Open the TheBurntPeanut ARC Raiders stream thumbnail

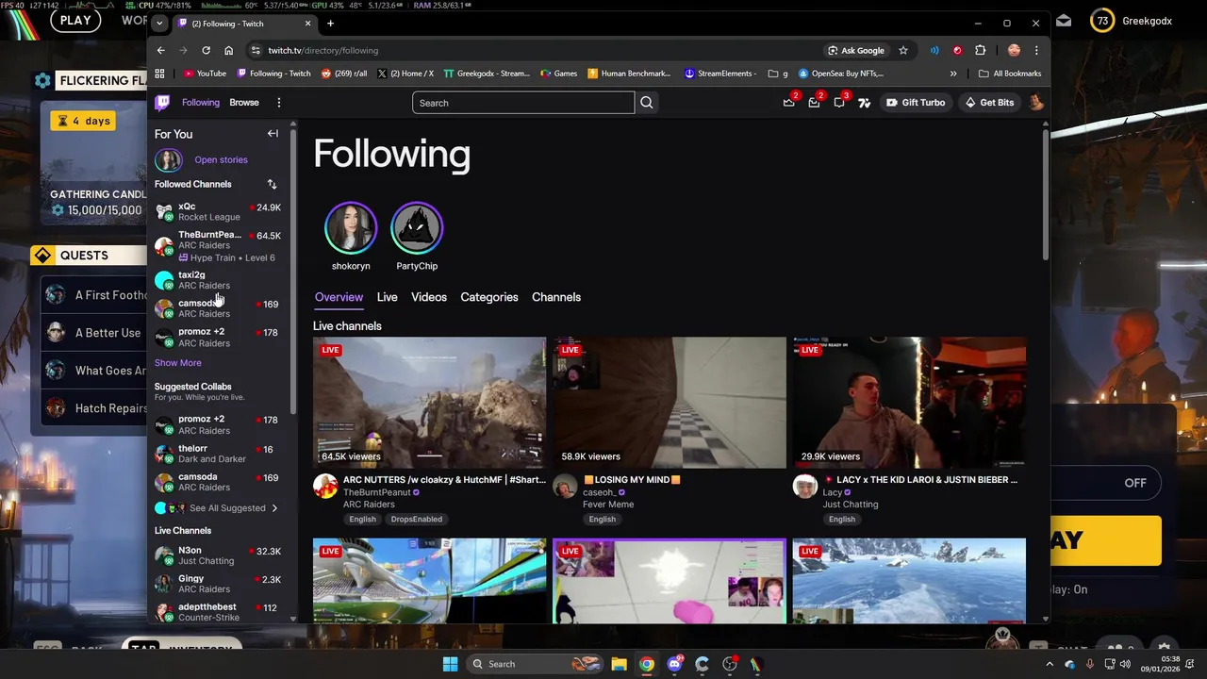(429, 403)
